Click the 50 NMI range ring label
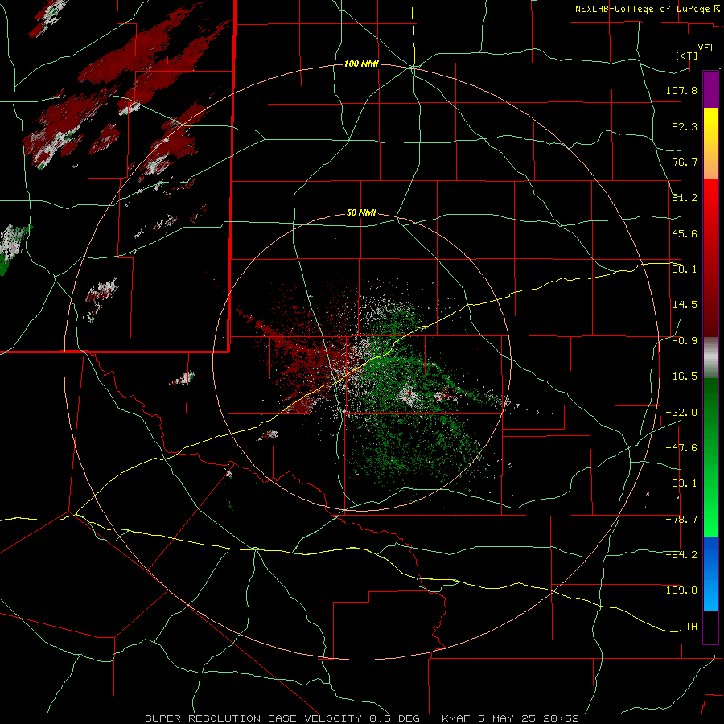This screenshot has height=724, width=724. [x=361, y=213]
